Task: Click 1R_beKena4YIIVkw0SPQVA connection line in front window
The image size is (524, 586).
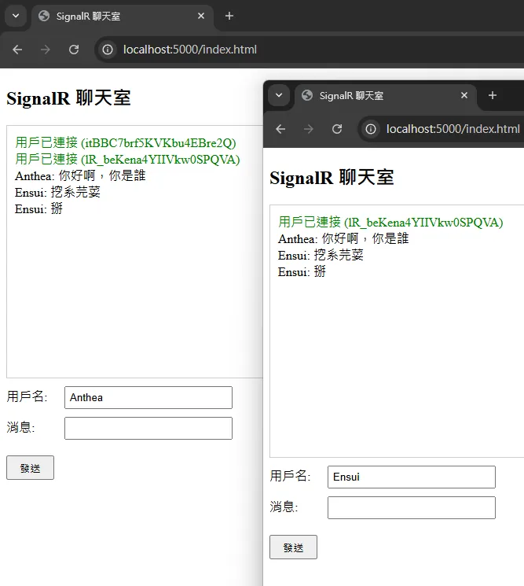Action: (390, 222)
